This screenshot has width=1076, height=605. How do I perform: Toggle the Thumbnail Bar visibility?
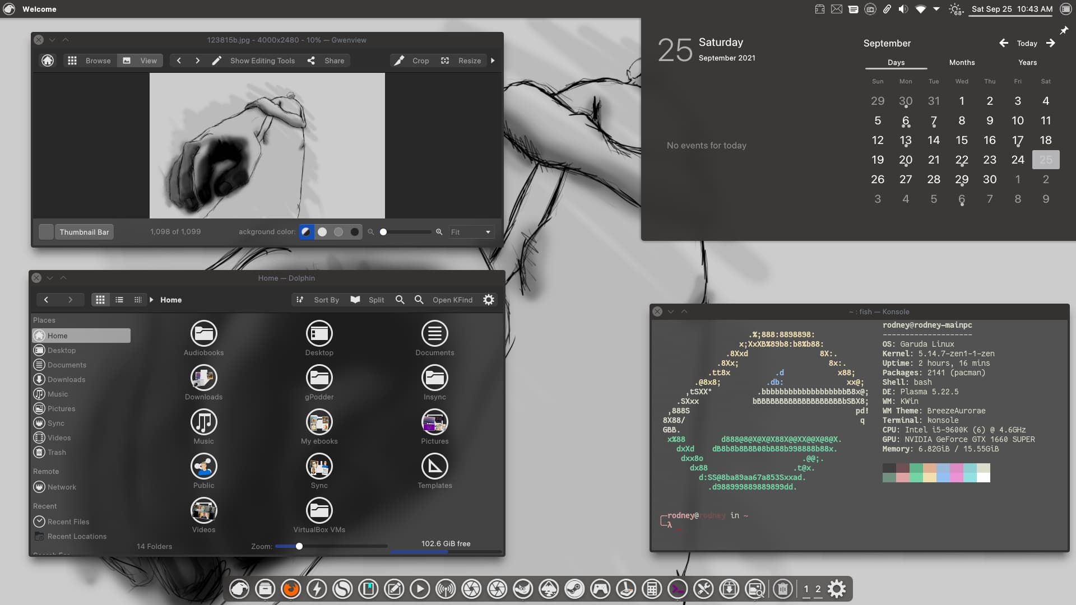pyautogui.click(x=84, y=231)
